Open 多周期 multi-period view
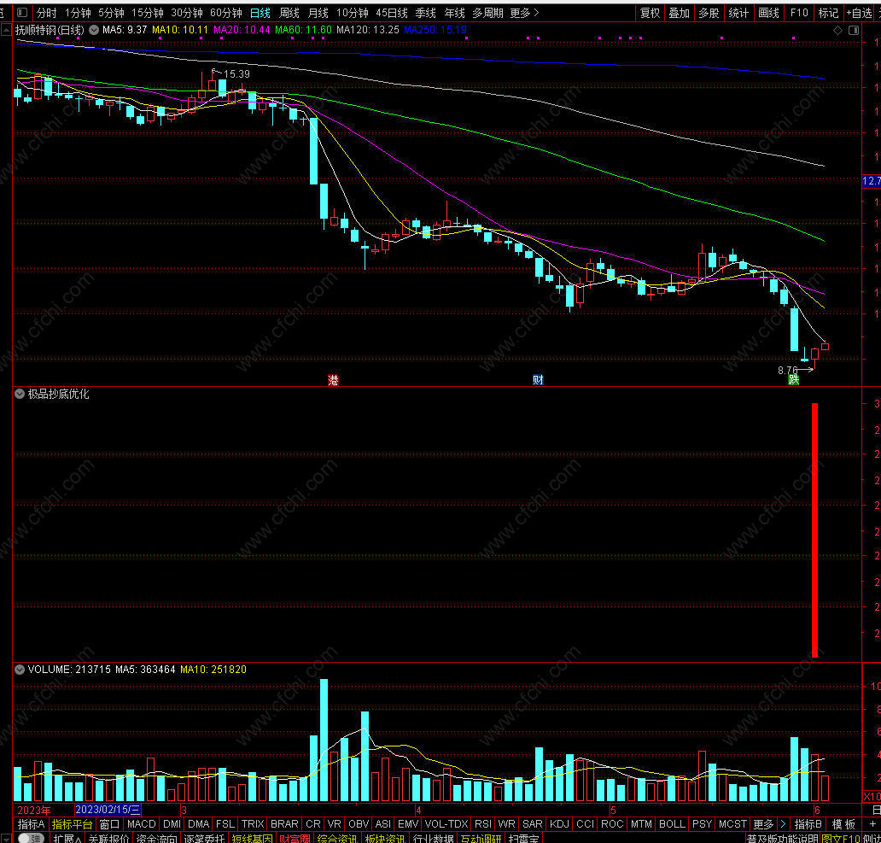This screenshot has height=843, width=881. coord(487,12)
